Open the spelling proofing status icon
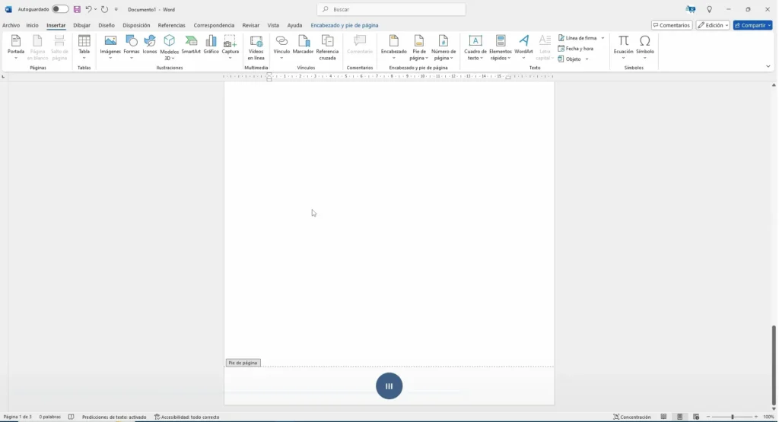779x422 pixels. [x=71, y=417]
